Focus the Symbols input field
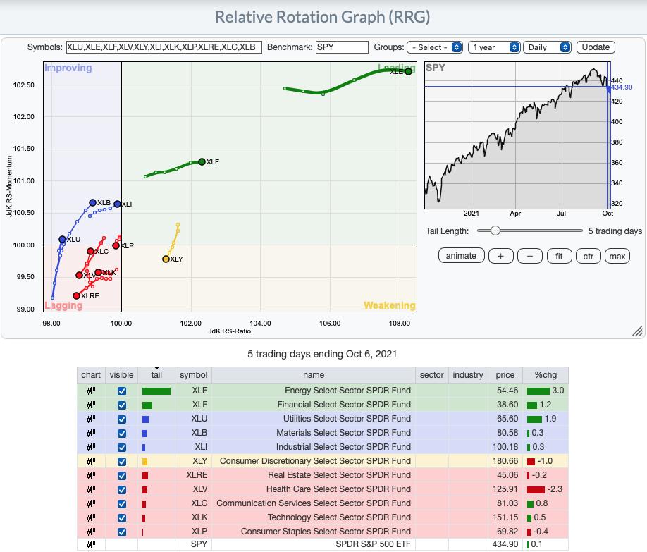 coord(164,47)
